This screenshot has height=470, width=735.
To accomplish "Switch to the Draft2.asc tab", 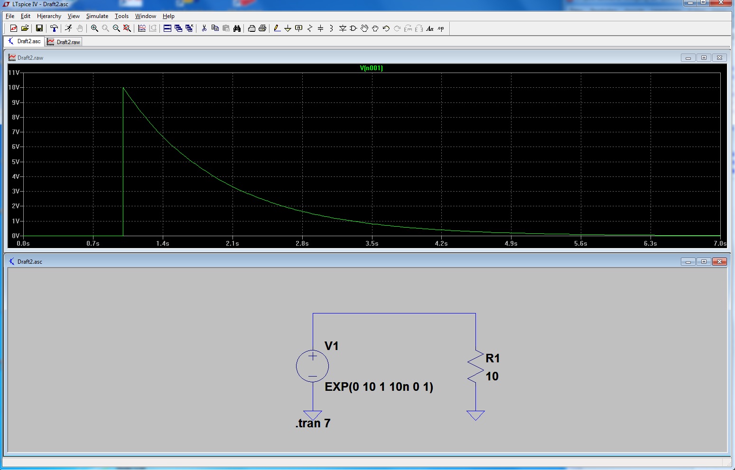I will pos(24,41).
